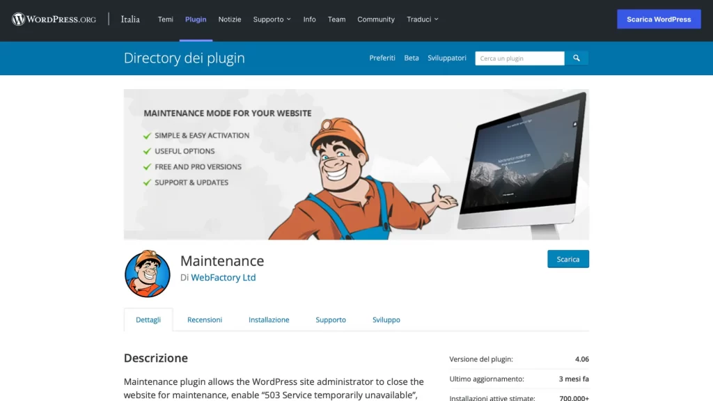Open the WebFactory Ltd author link

[x=224, y=277]
